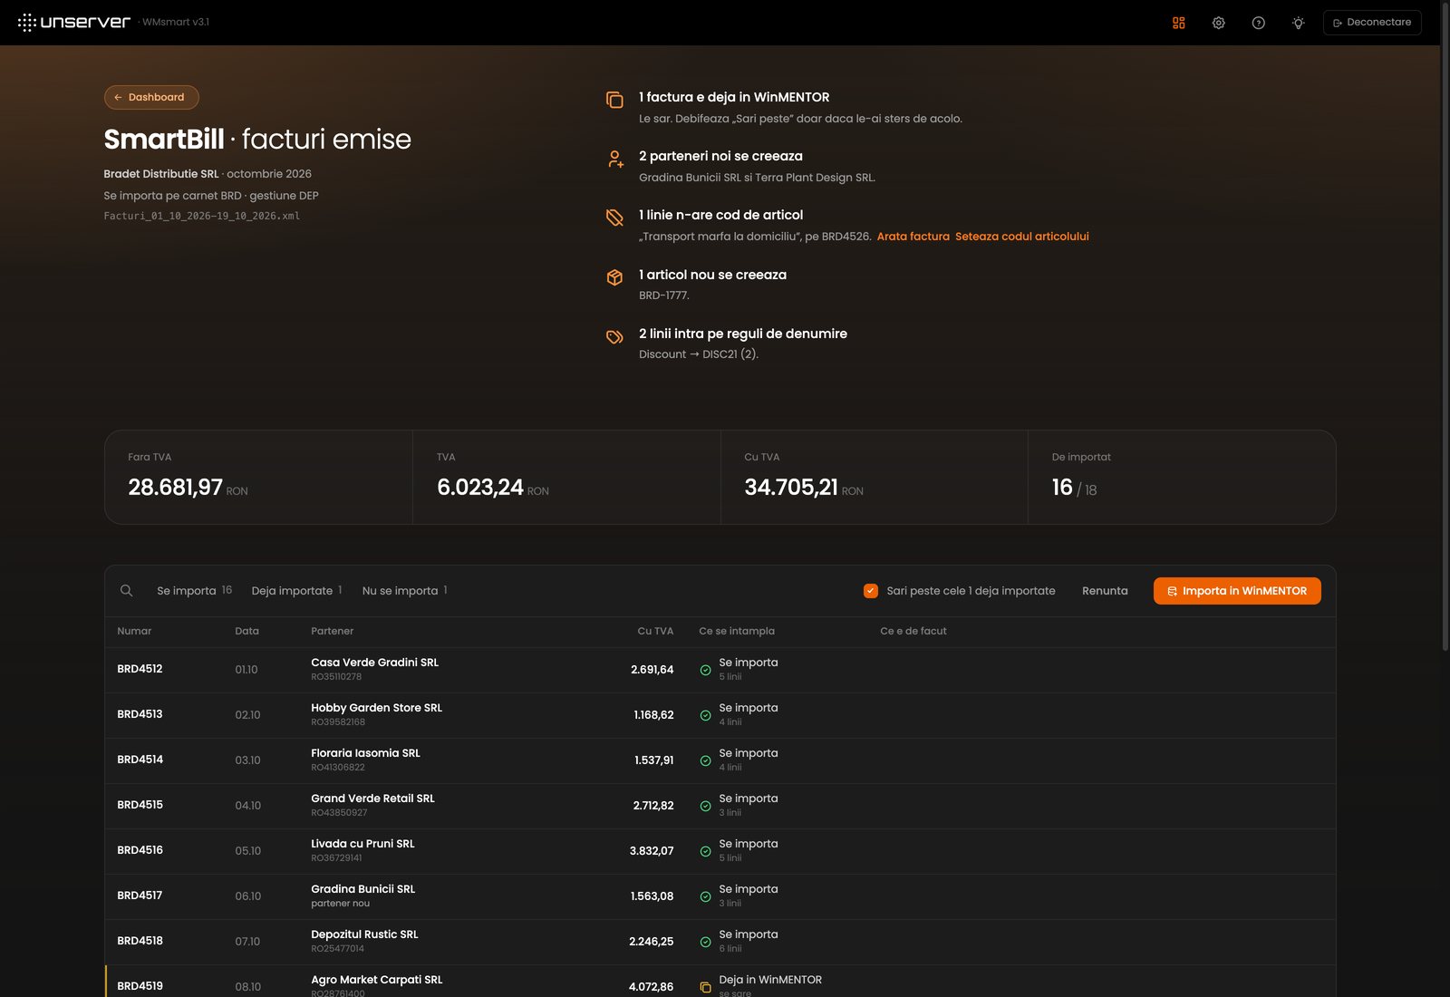Click the green check icon on BRD4512 row

coord(705,671)
